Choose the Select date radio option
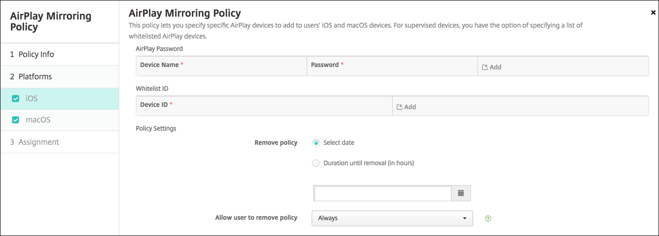The image size is (659, 236). [x=316, y=142]
